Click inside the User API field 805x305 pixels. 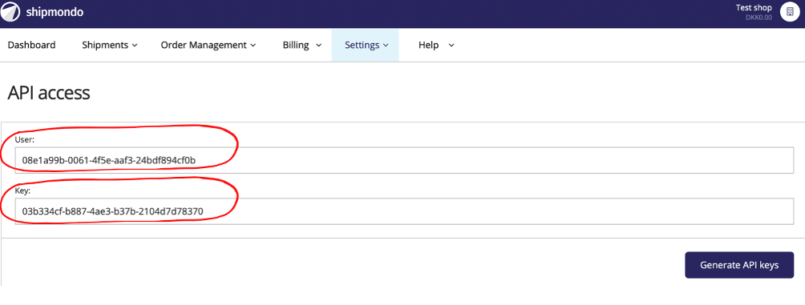[405, 160]
